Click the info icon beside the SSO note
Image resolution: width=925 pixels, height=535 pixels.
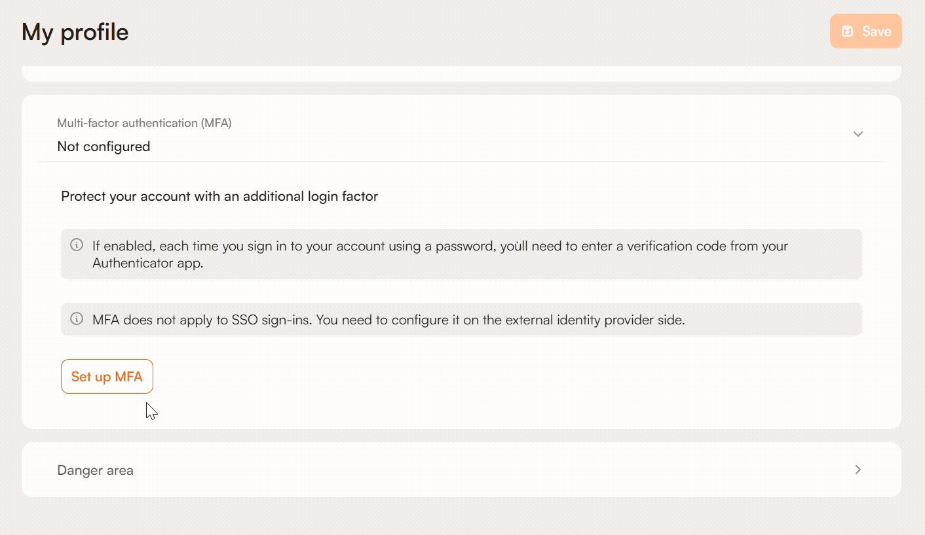coord(77,319)
